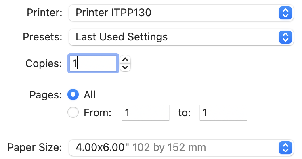Click the "Paper Size:" label
The image size is (302, 159).
tap(35, 148)
